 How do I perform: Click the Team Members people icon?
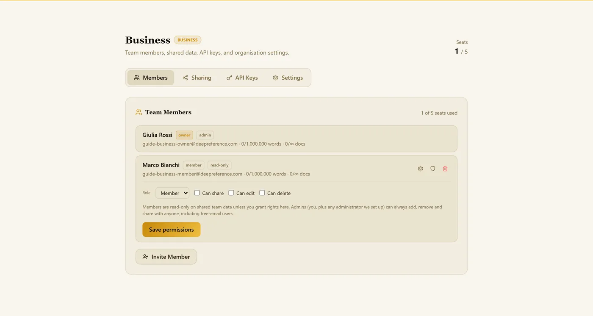click(x=139, y=112)
